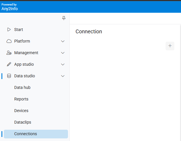Click the Management label in the sidebar
The image size is (181, 141).
point(26,53)
